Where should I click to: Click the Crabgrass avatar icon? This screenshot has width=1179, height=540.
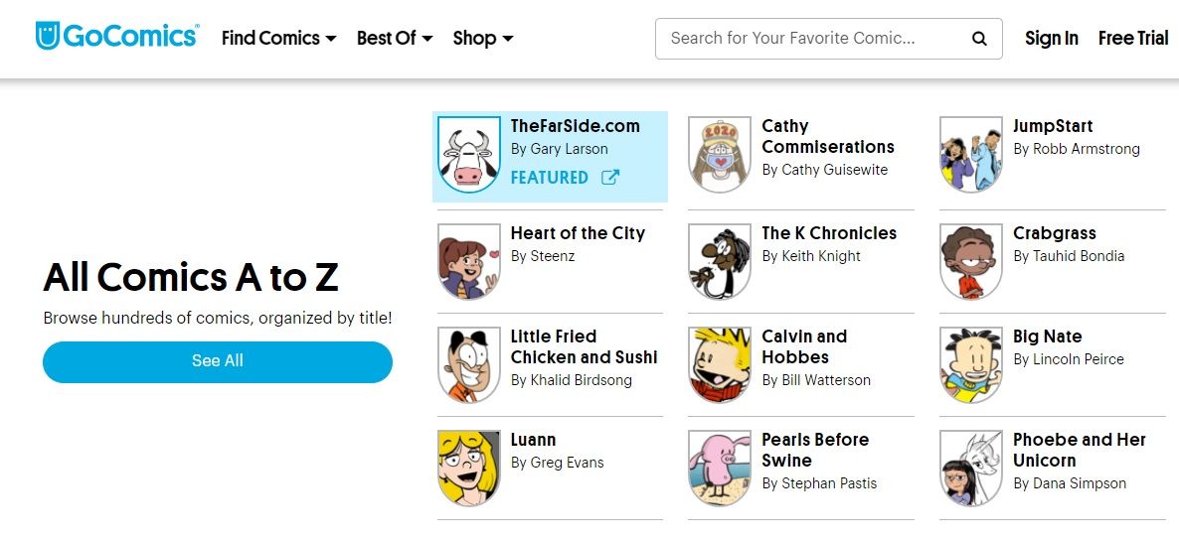tap(971, 260)
